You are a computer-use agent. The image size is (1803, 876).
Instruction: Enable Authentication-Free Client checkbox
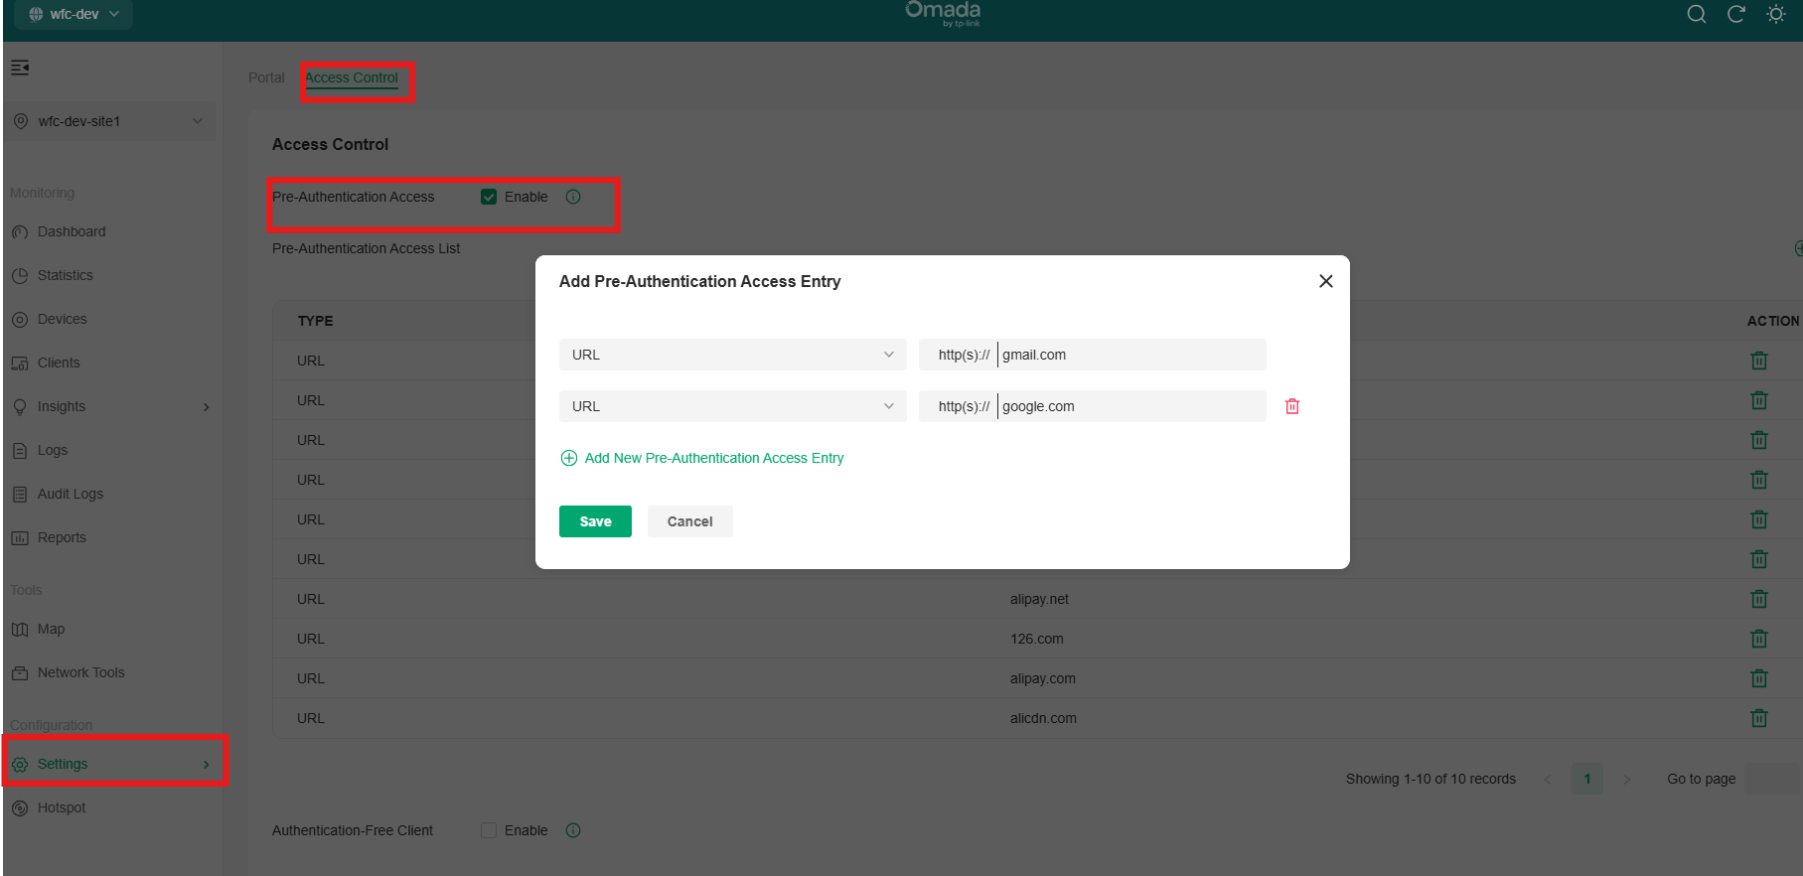point(489,830)
